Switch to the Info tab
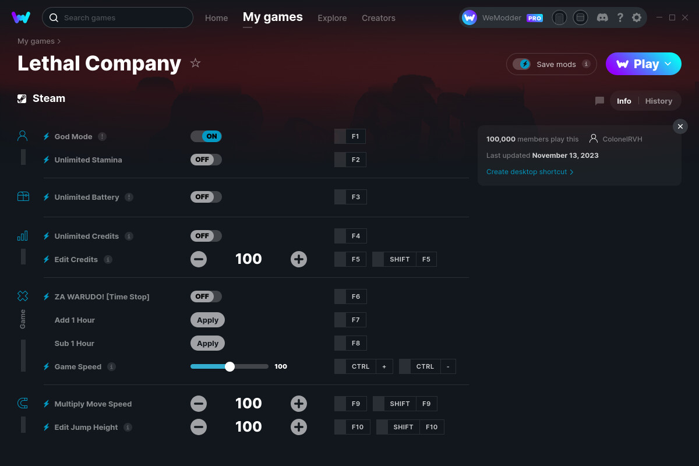 click(624, 101)
